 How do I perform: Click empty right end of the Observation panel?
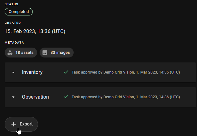189,97
